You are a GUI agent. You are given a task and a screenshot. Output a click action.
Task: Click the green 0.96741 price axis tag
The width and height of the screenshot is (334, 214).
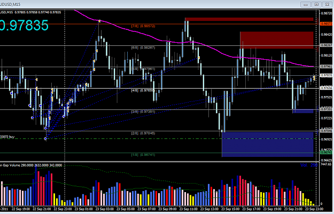coord(326,153)
